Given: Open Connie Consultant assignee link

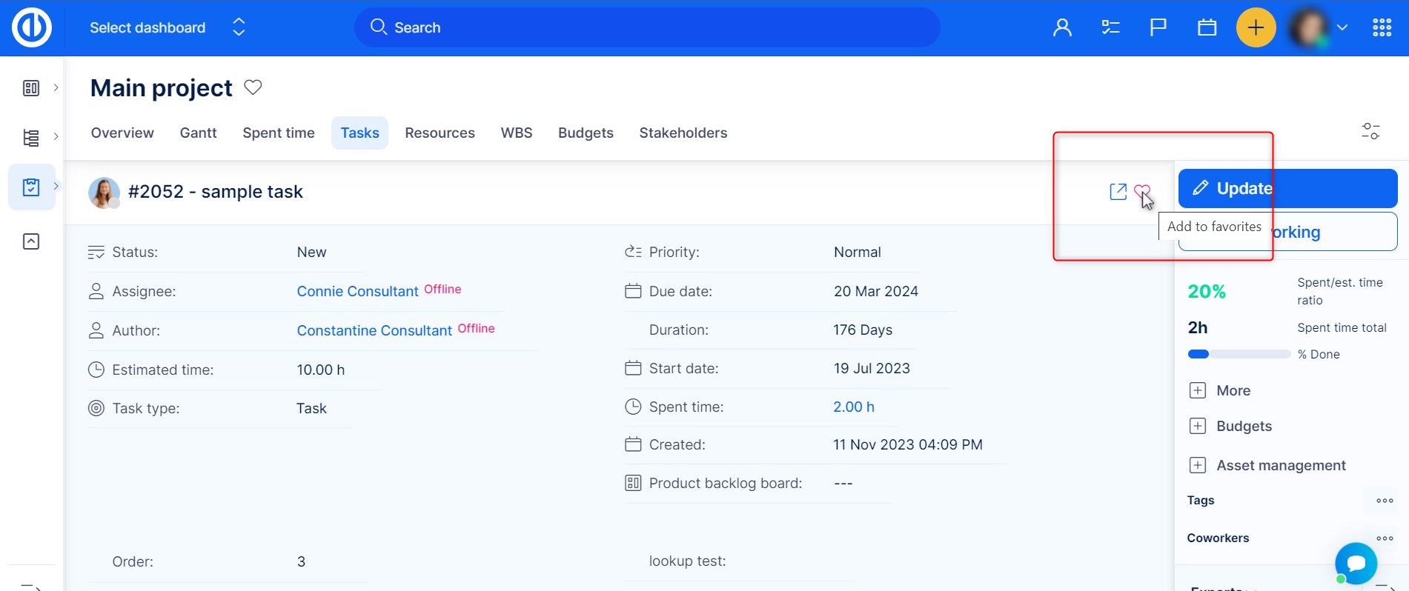Looking at the screenshot, I should point(357,292).
